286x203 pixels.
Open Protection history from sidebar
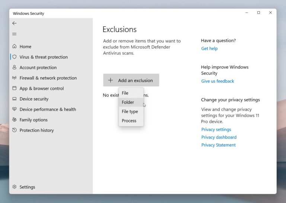(x=36, y=130)
